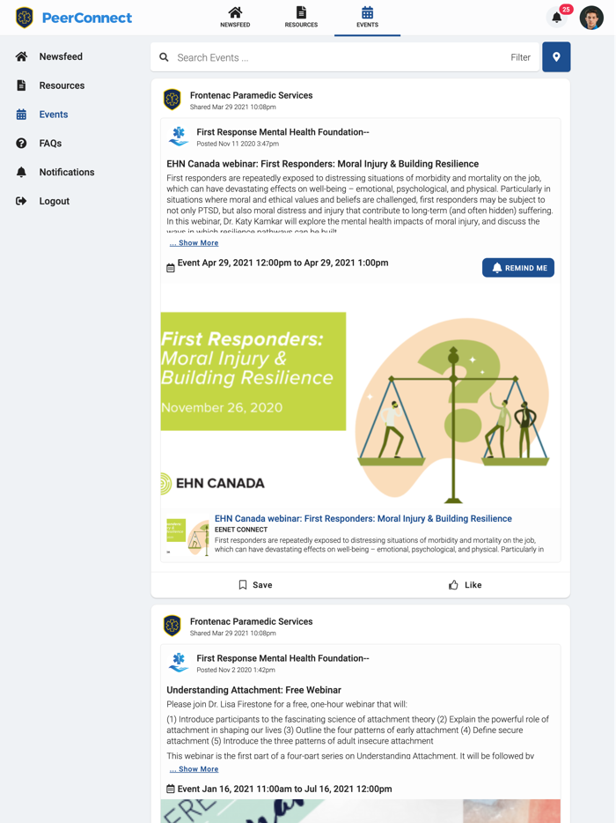Click the logout arrow icon in sidebar
The width and height of the screenshot is (616, 823).
point(21,201)
